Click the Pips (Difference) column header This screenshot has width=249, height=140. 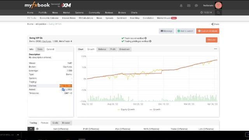[x=123, y=129]
